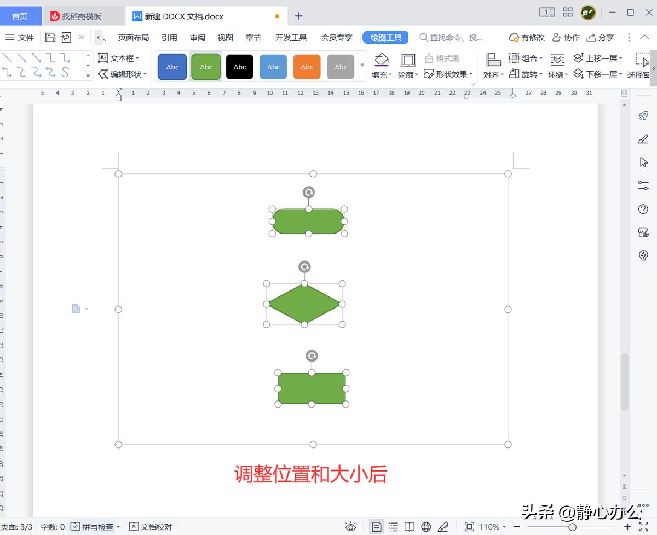
Task: Insert a 文本框 text box
Action: click(x=119, y=57)
